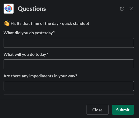Click the 'Are there any impediments' label
This screenshot has height=118, width=139.
[40, 76]
